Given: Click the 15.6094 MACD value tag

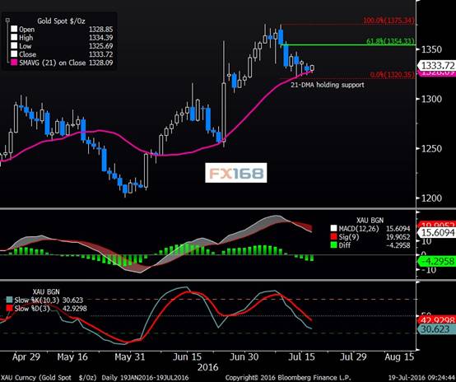Looking at the screenshot, I should [x=437, y=232].
